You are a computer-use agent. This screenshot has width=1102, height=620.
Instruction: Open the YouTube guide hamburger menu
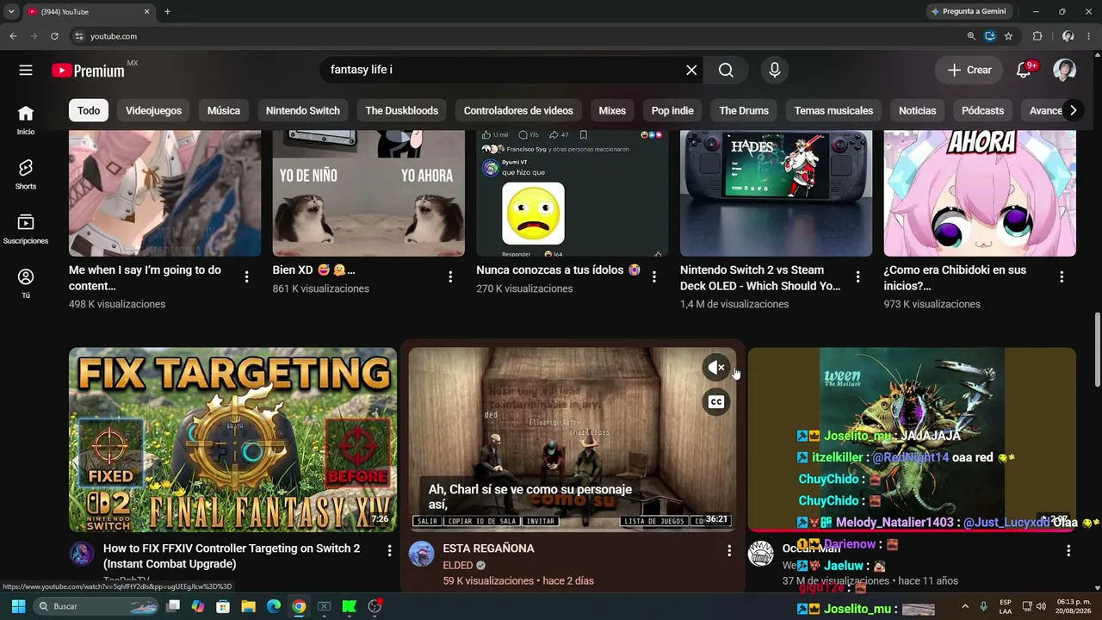tap(26, 70)
